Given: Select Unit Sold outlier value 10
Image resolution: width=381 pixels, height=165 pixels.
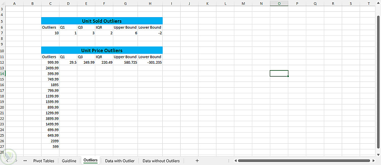Looking at the screenshot, I should pos(50,33).
